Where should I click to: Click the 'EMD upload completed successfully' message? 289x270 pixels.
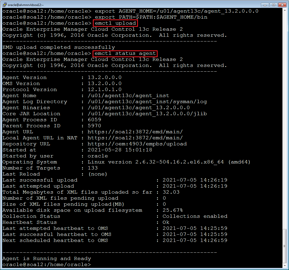tap(58, 47)
